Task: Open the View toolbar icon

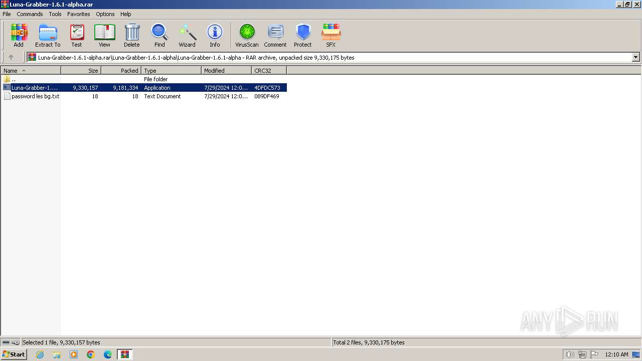Action: 104,35
